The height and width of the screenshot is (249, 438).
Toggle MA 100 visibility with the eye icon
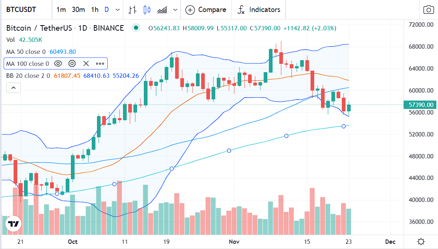click(58, 63)
